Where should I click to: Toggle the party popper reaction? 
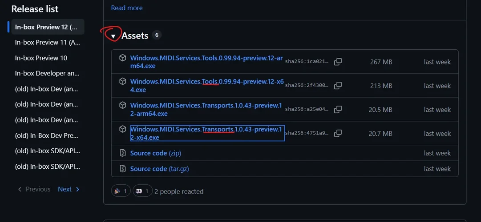click(121, 191)
